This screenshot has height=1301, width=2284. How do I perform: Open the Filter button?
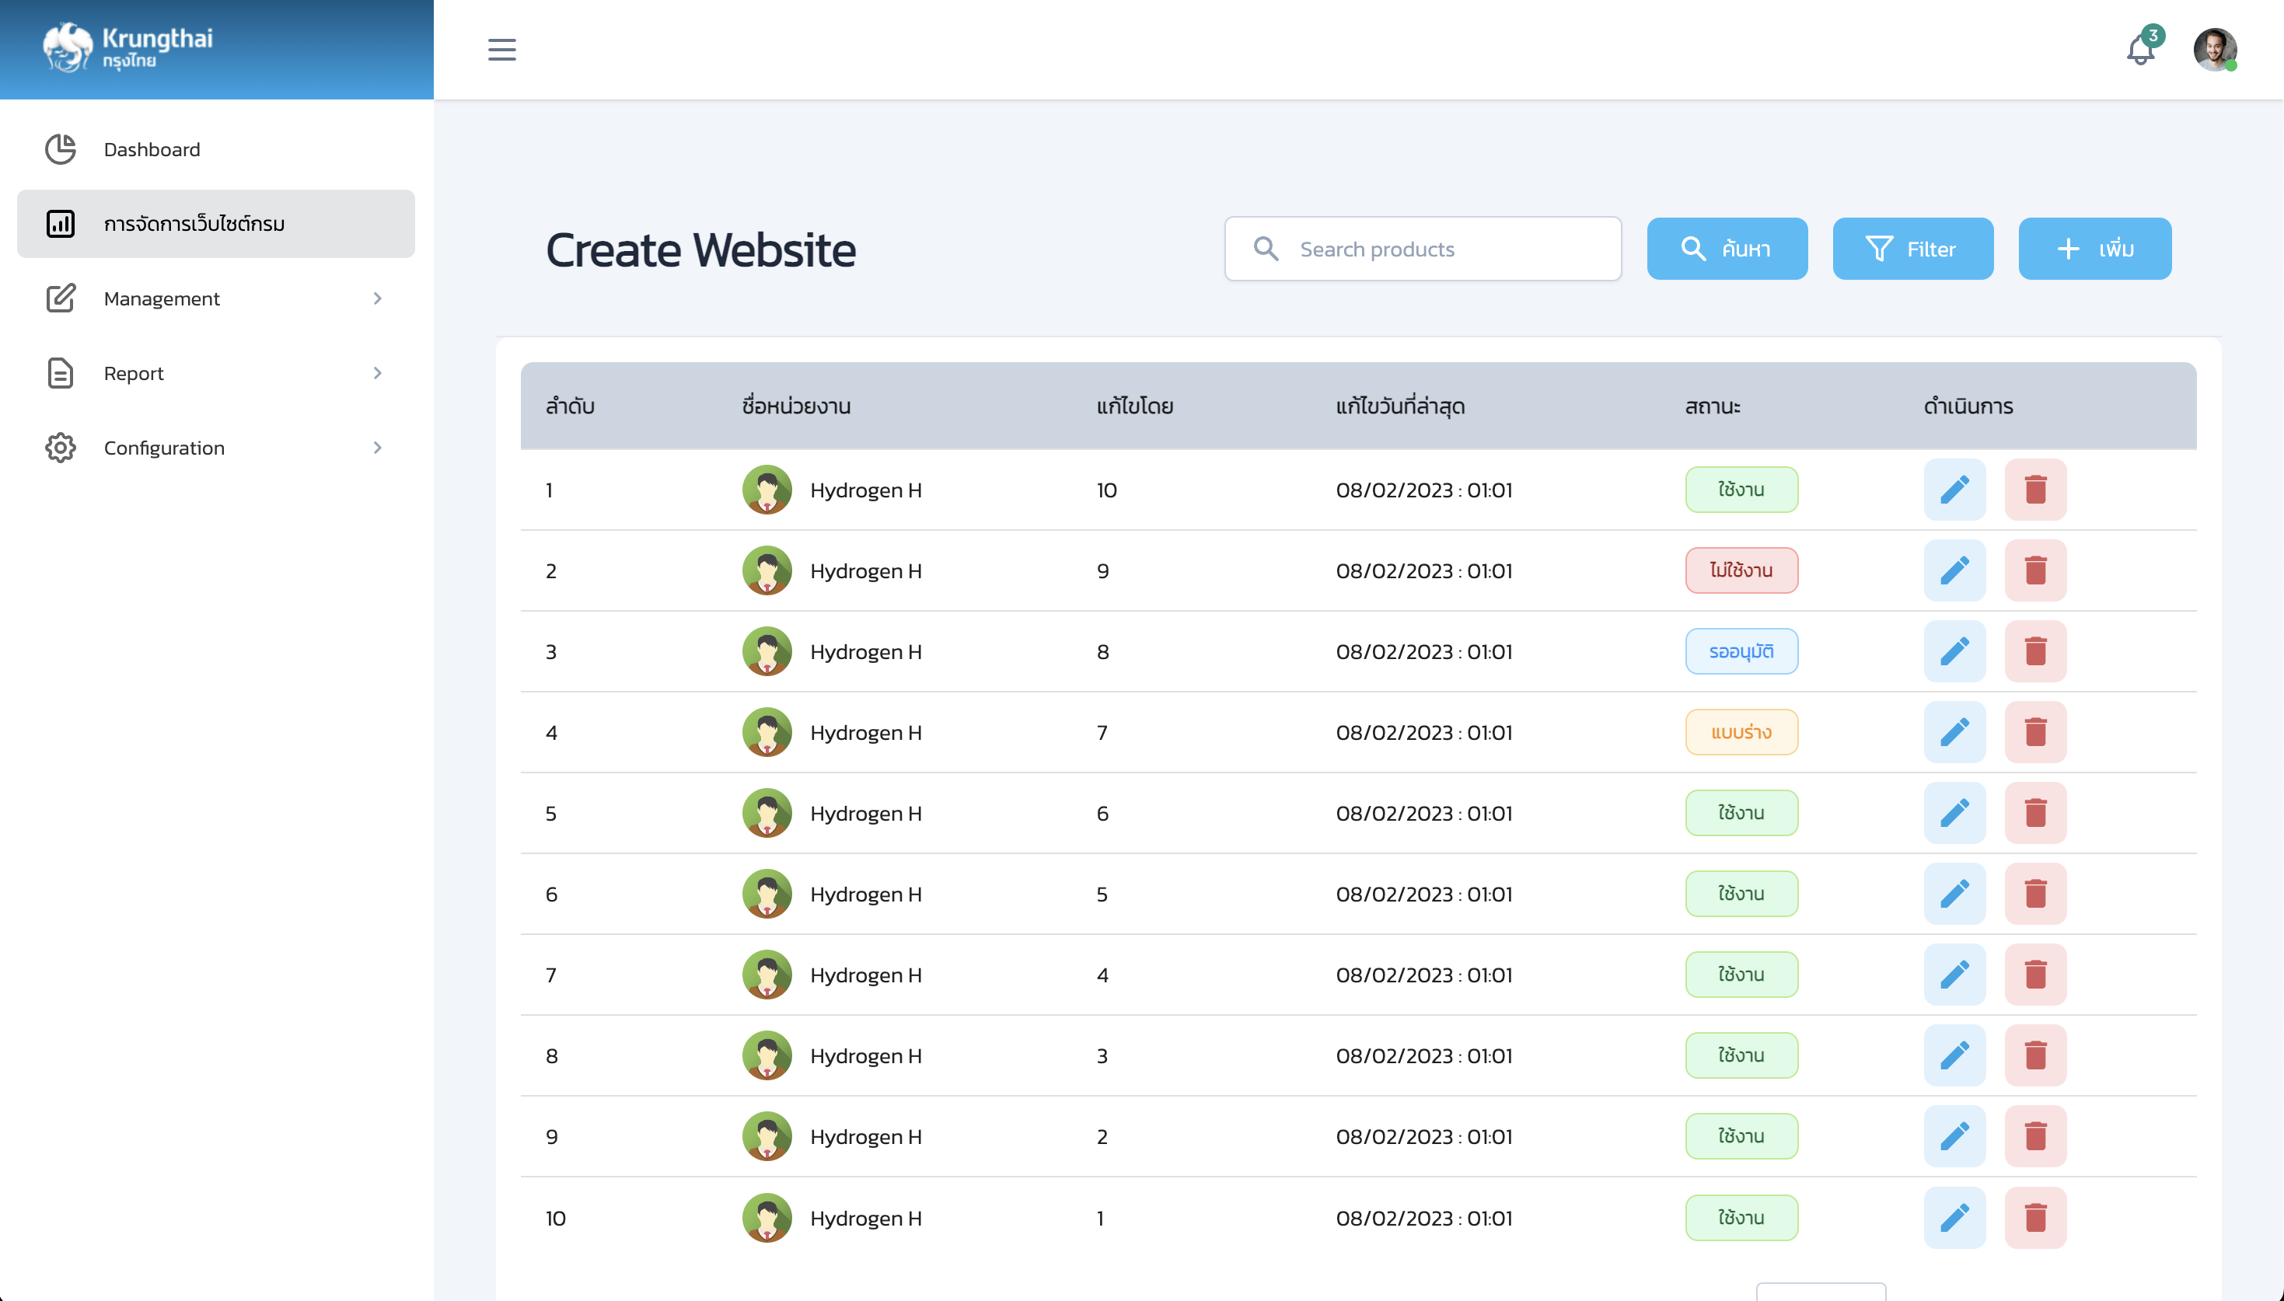(x=1912, y=249)
